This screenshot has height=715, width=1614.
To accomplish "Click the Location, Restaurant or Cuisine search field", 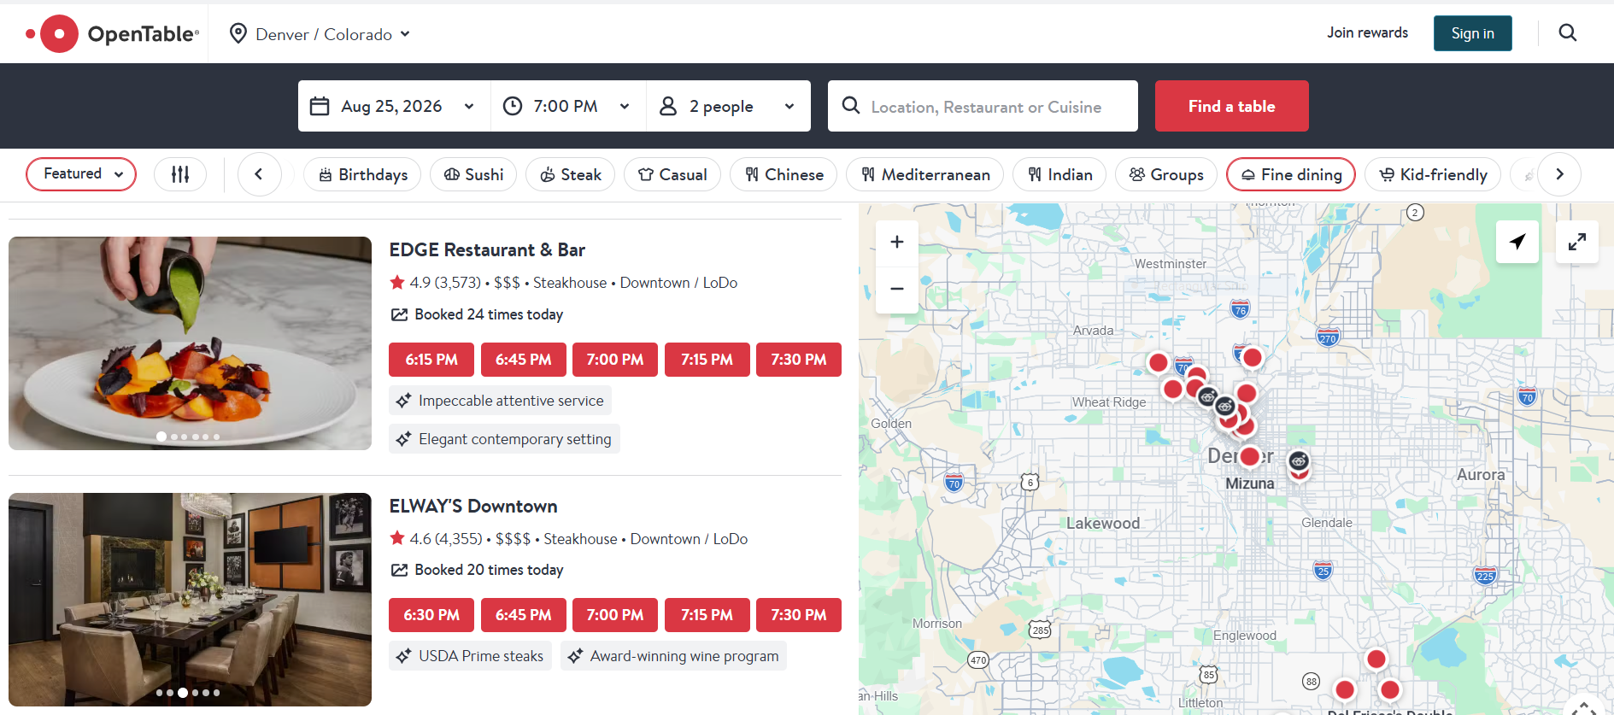I will pyautogui.click(x=983, y=106).
